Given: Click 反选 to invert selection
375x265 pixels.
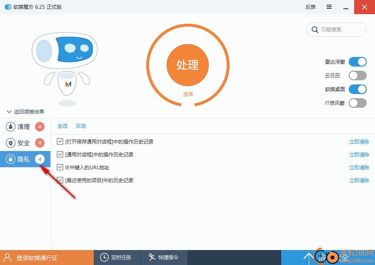Looking at the screenshot, I should coord(81,126).
